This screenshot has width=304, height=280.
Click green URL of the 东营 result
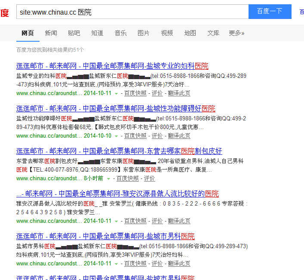click(x=49, y=178)
